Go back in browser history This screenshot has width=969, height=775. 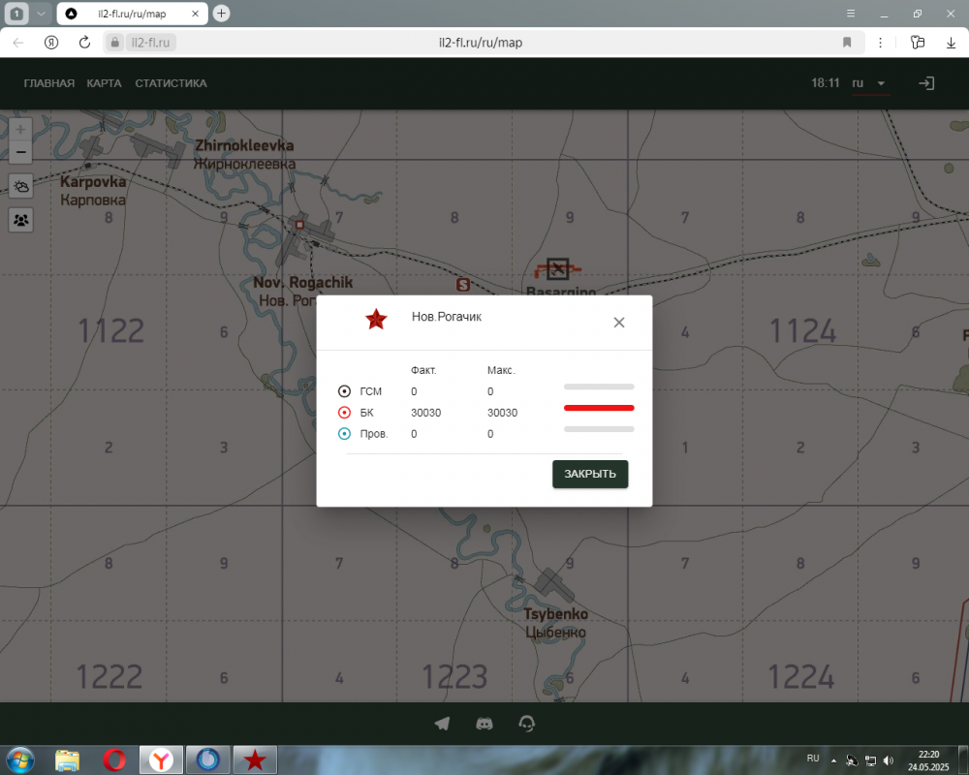17,42
